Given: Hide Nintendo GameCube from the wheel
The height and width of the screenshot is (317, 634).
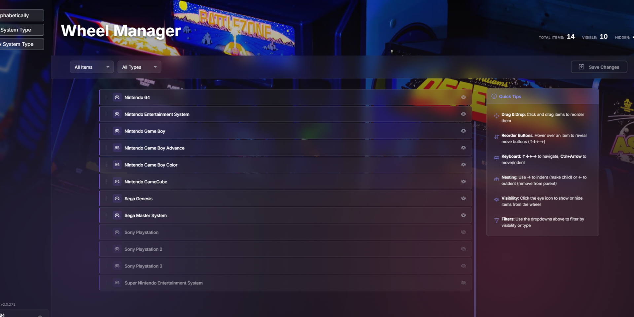Looking at the screenshot, I should (463, 181).
